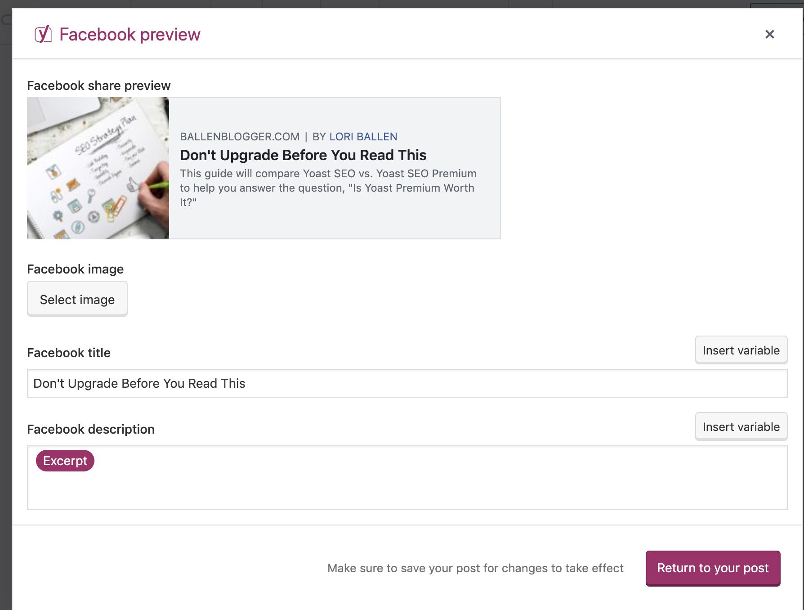Open Insert variable for Facebook title
Screen dimensions: 804x610
tap(741, 350)
